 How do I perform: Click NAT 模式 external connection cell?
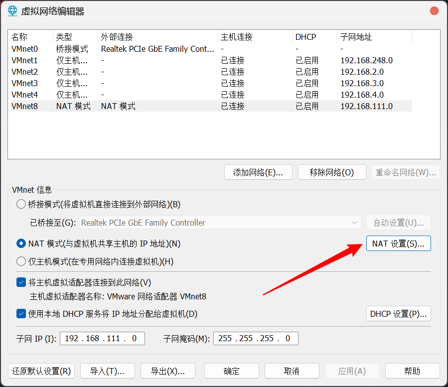(118, 106)
